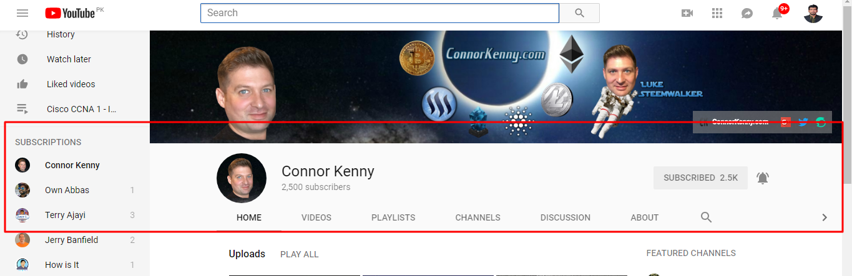Click Own Abbas channel avatar
Image resolution: width=852 pixels, height=276 pixels.
22,190
